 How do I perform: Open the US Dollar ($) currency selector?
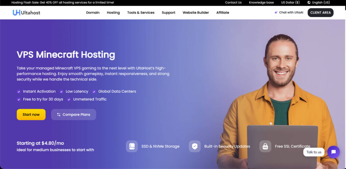pos(290,3)
